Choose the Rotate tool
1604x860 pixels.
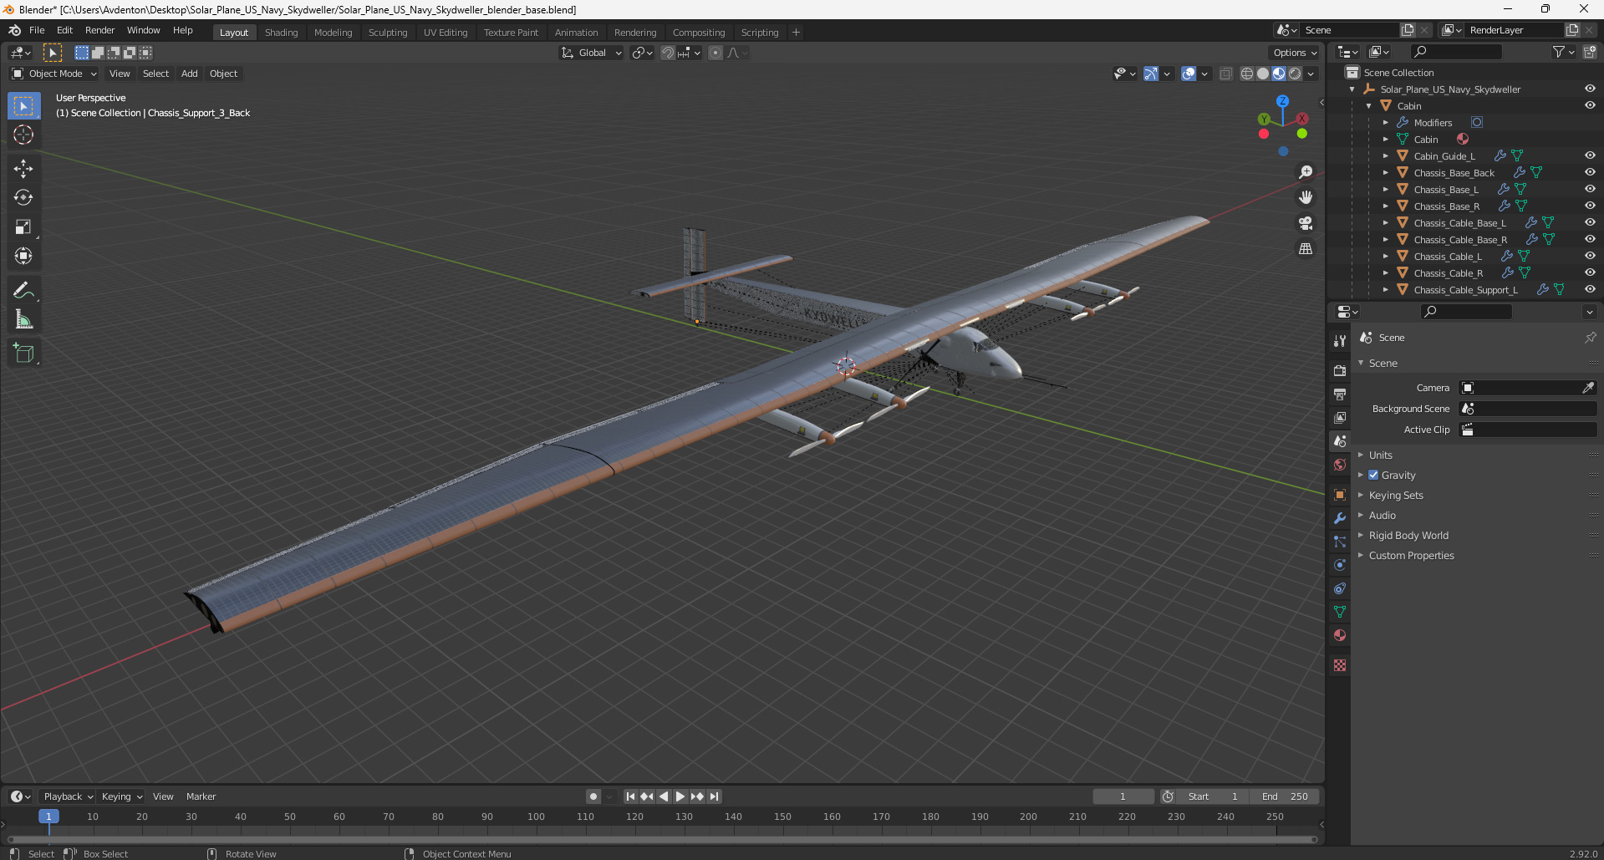click(23, 198)
